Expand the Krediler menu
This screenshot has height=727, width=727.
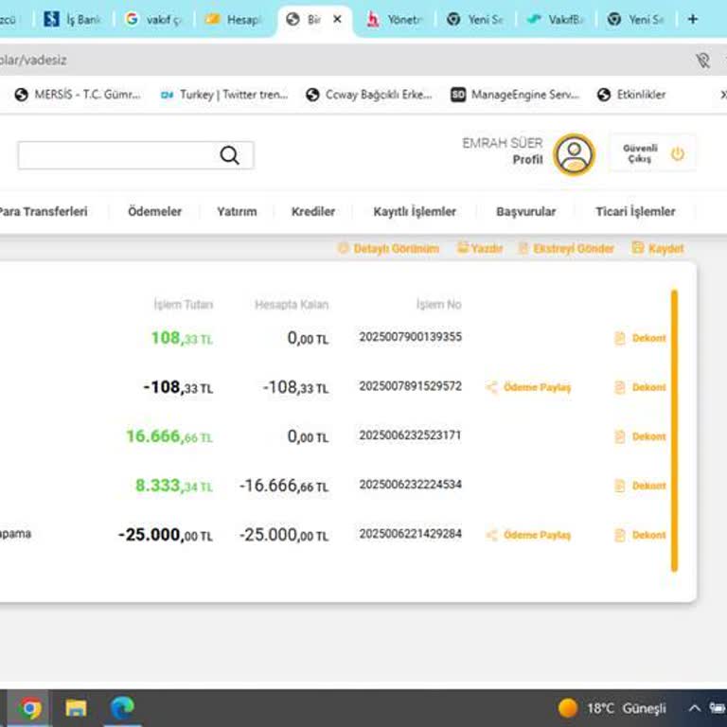[x=313, y=212]
